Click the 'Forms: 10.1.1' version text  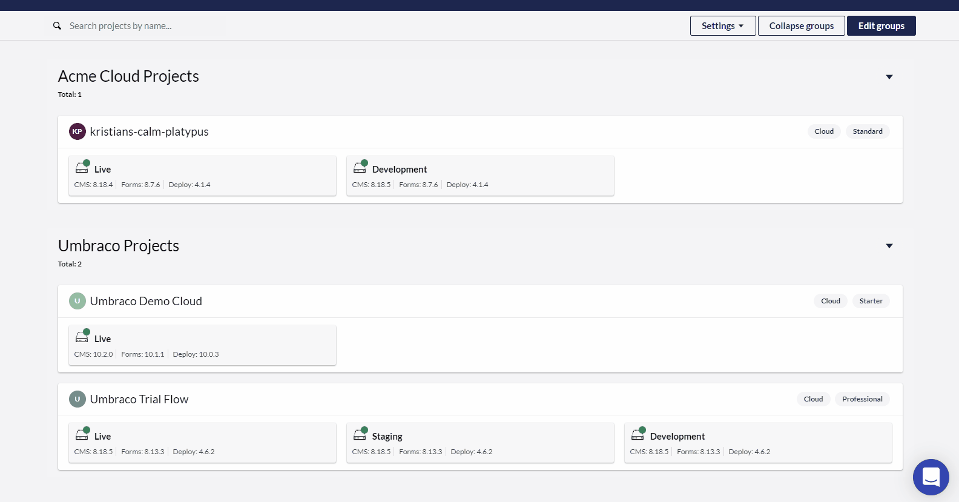pyautogui.click(x=143, y=354)
